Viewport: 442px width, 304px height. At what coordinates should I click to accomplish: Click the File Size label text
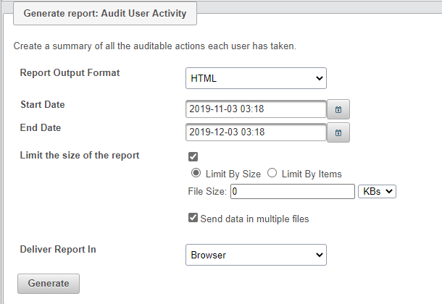[x=207, y=192]
